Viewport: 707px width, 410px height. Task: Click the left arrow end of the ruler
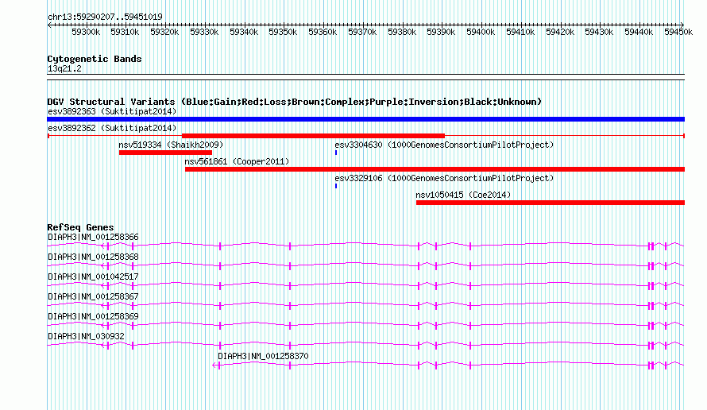[49, 25]
